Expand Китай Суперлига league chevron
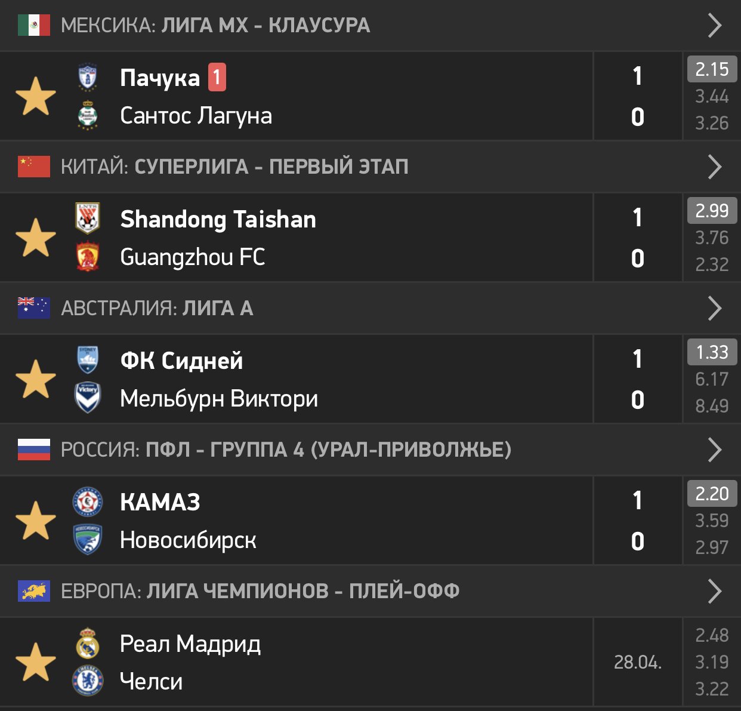The image size is (741, 711). click(714, 167)
